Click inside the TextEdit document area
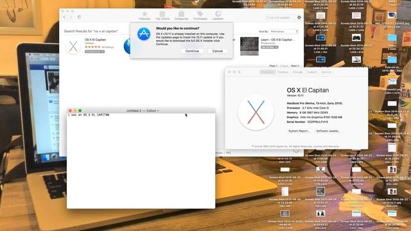 [141, 161]
